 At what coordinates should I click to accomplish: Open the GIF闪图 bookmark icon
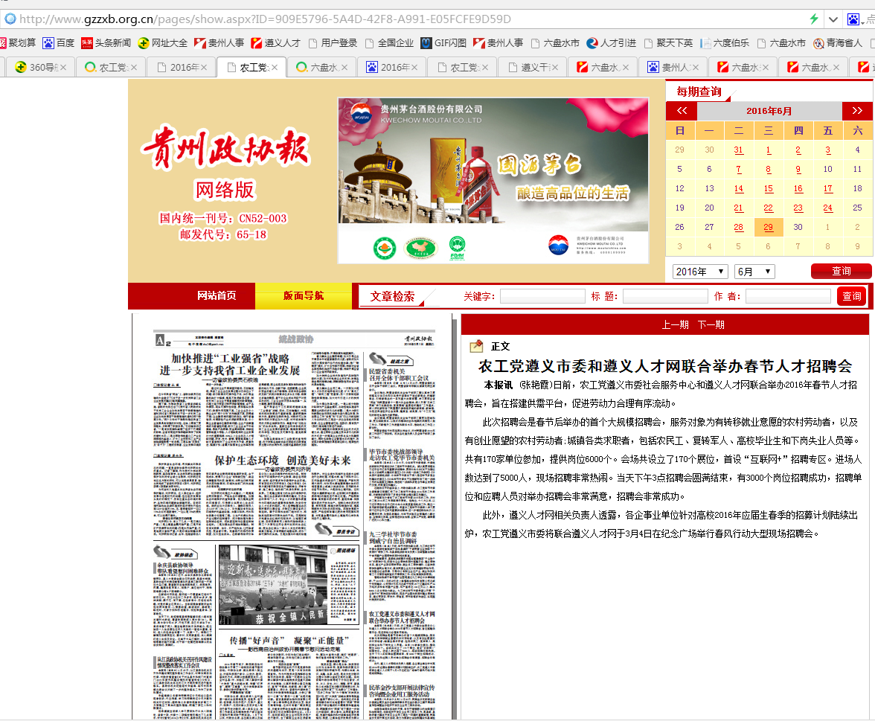coord(426,43)
